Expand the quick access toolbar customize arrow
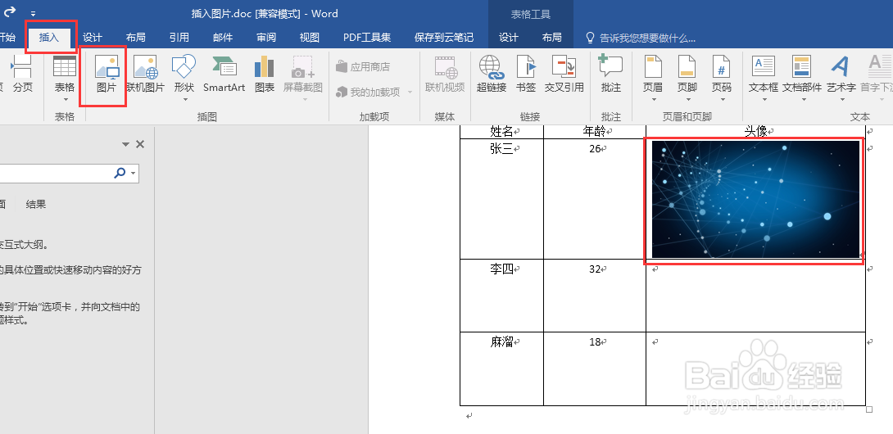Image resolution: width=893 pixels, height=434 pixels. [x=34, y=13]
